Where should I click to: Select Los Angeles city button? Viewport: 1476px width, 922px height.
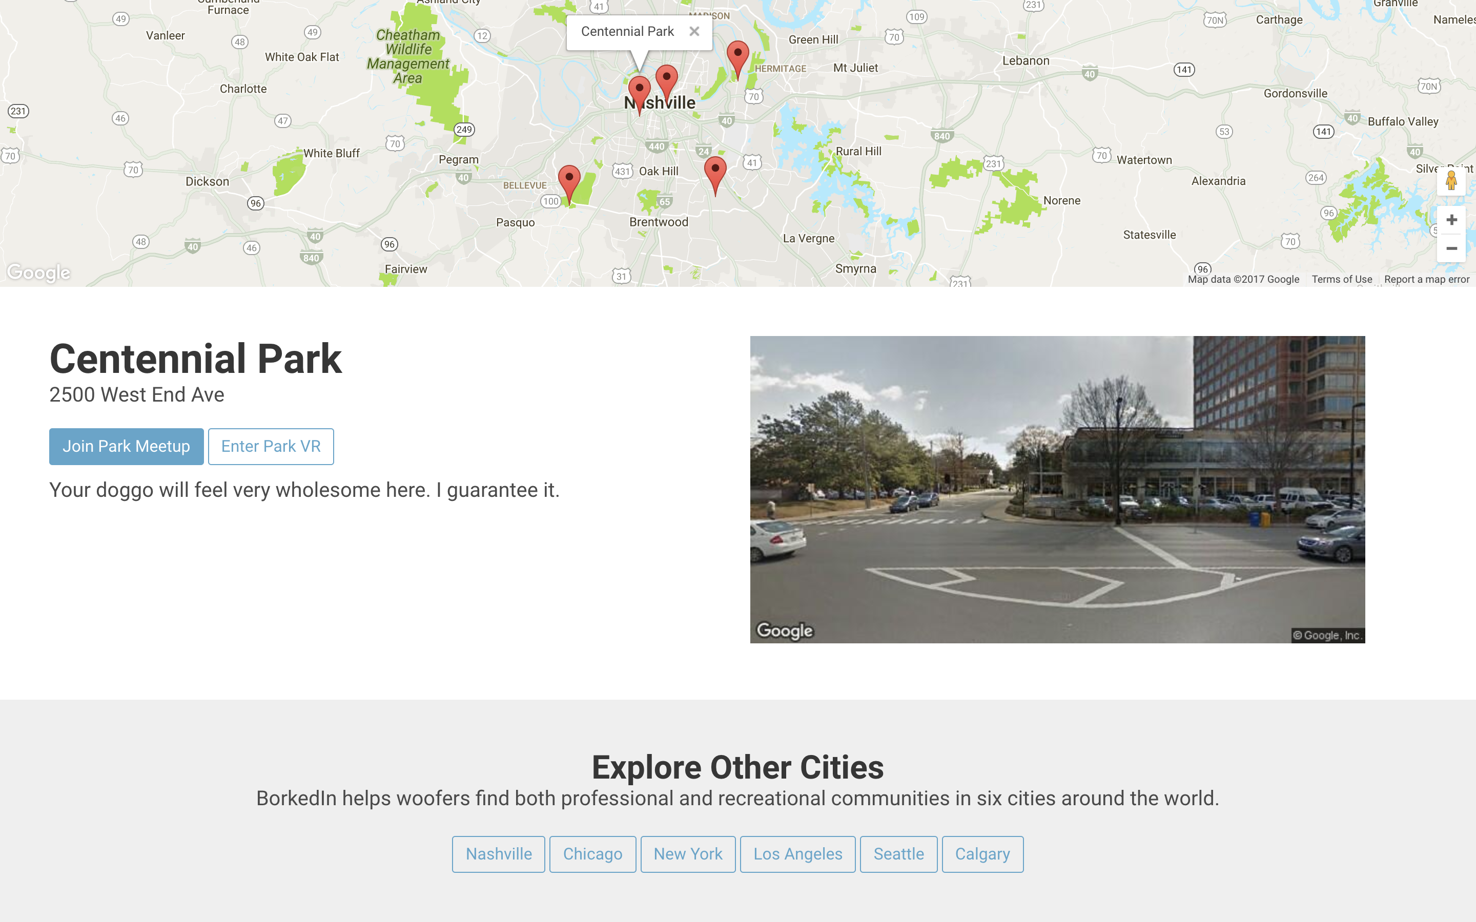[797, 854]
